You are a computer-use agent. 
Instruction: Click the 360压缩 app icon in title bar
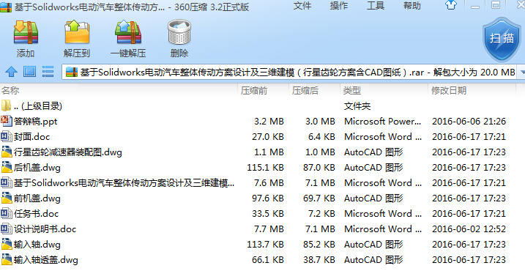click(6, 7)
